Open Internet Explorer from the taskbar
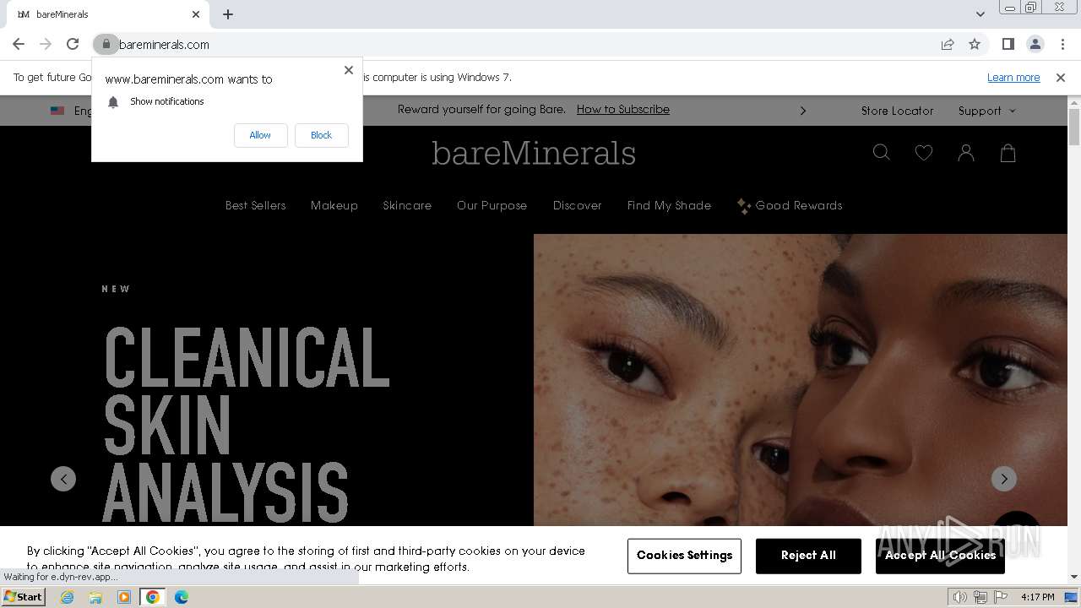The width and height of the screenshot is (1081, 608). tap(68, 597)
